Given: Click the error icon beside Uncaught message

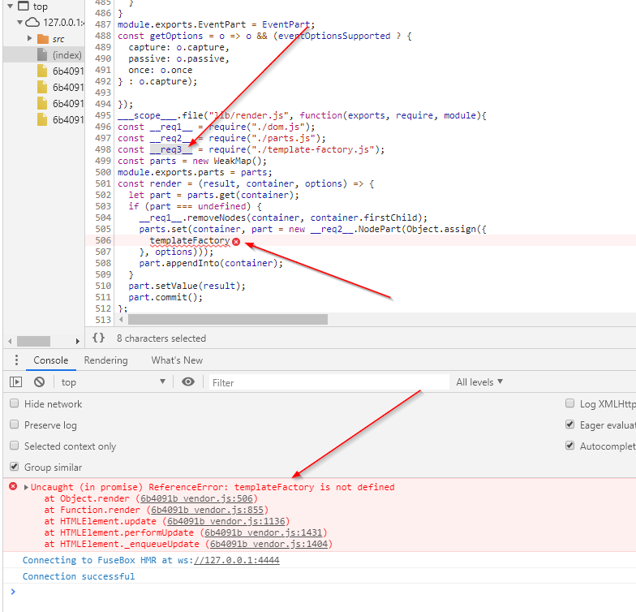Looking at the screenshot, I should point(13,486).
